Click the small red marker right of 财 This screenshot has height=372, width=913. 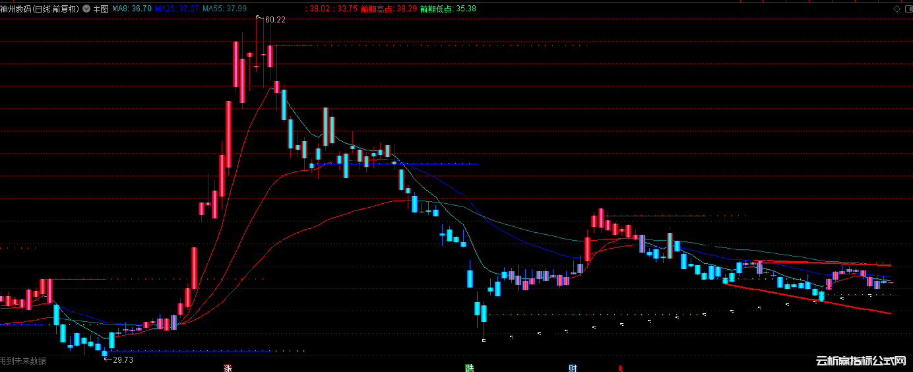pyautogui.click(x=619, y=368)
